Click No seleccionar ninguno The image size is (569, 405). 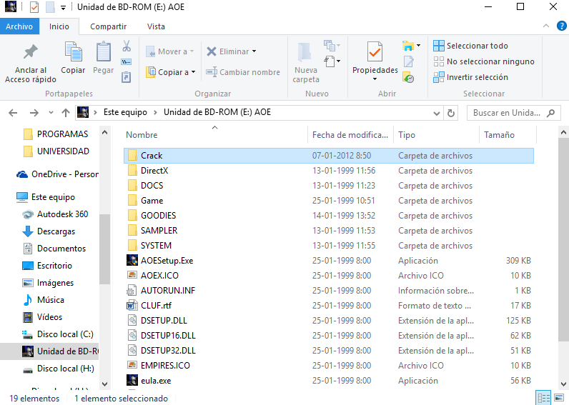pyautogui.click(x=484, y=61)
